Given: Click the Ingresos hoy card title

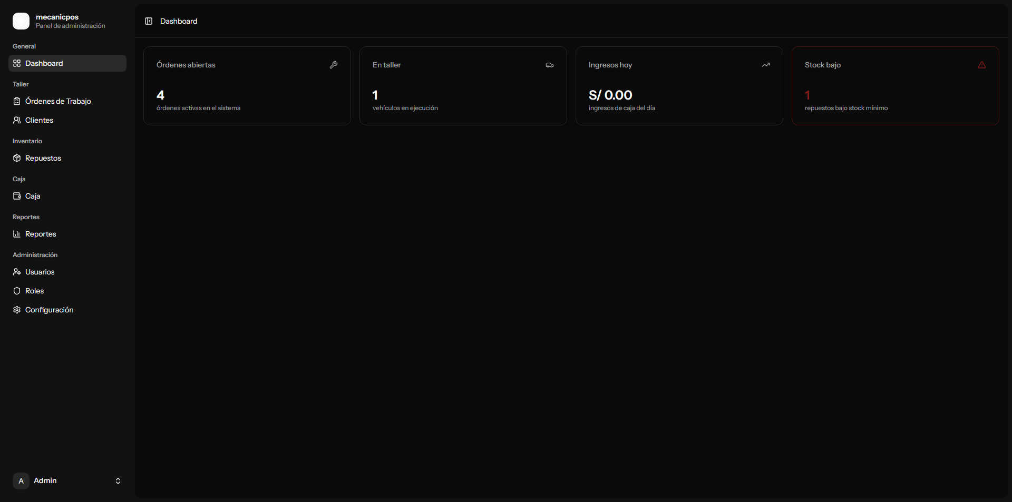Looking at the screenshot, I should click(x=610, y=65).
